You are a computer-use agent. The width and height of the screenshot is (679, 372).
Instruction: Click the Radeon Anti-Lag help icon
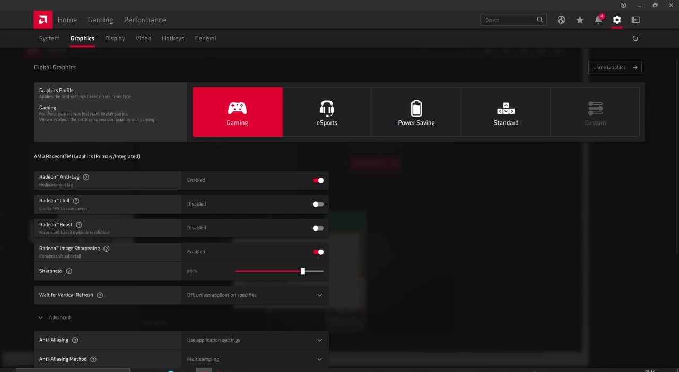(x=86, y=177)
